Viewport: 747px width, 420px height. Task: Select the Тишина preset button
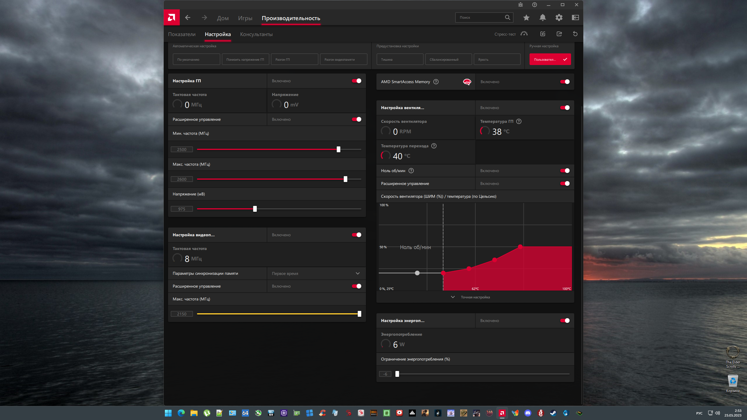tap(399, 59)
